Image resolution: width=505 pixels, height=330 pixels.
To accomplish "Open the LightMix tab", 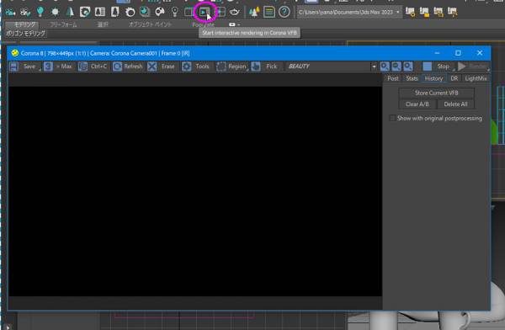I will tap(476, 78).
